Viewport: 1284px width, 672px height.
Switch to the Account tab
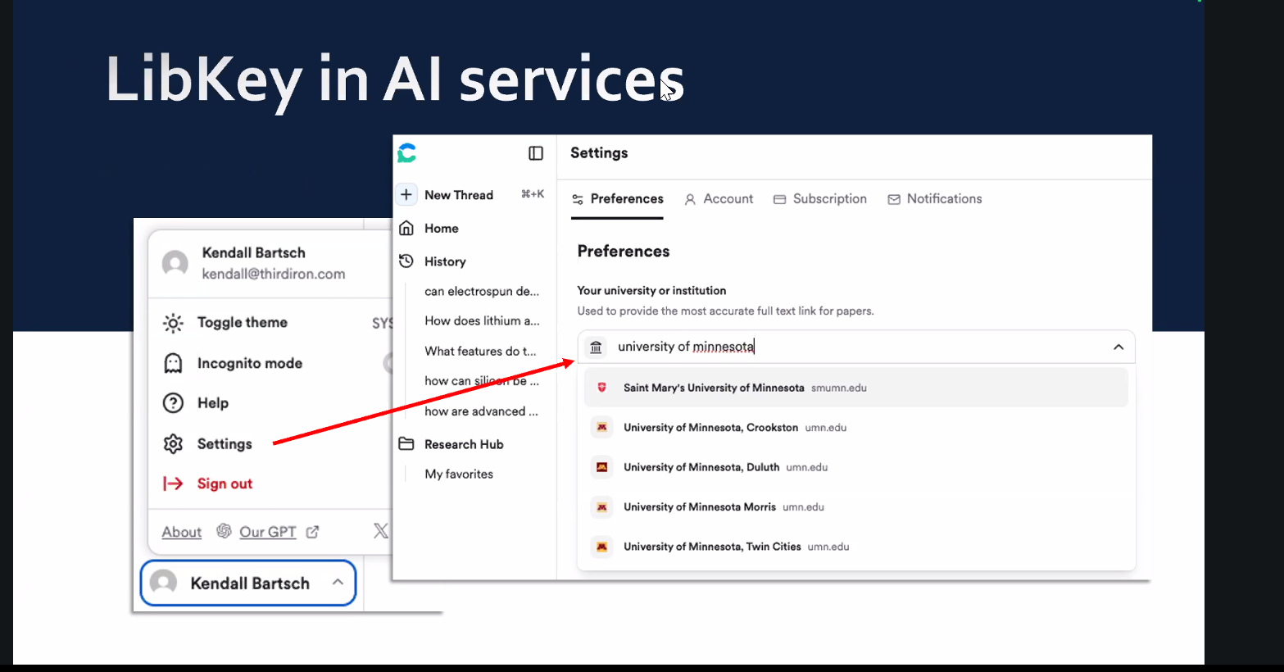719,199
